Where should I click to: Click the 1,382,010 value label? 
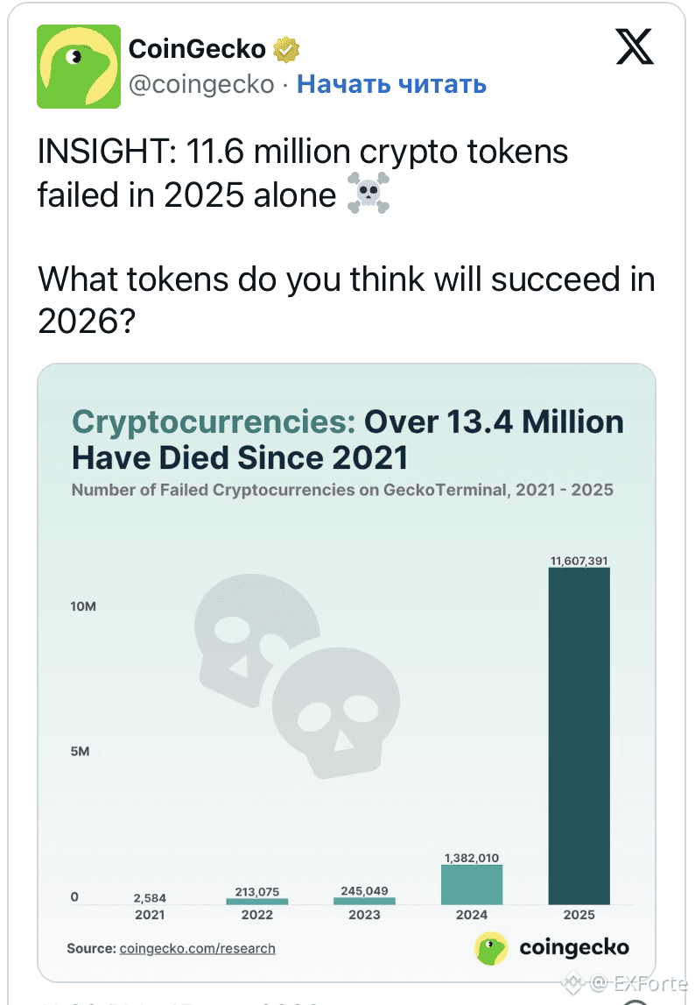tap(472, 857)
